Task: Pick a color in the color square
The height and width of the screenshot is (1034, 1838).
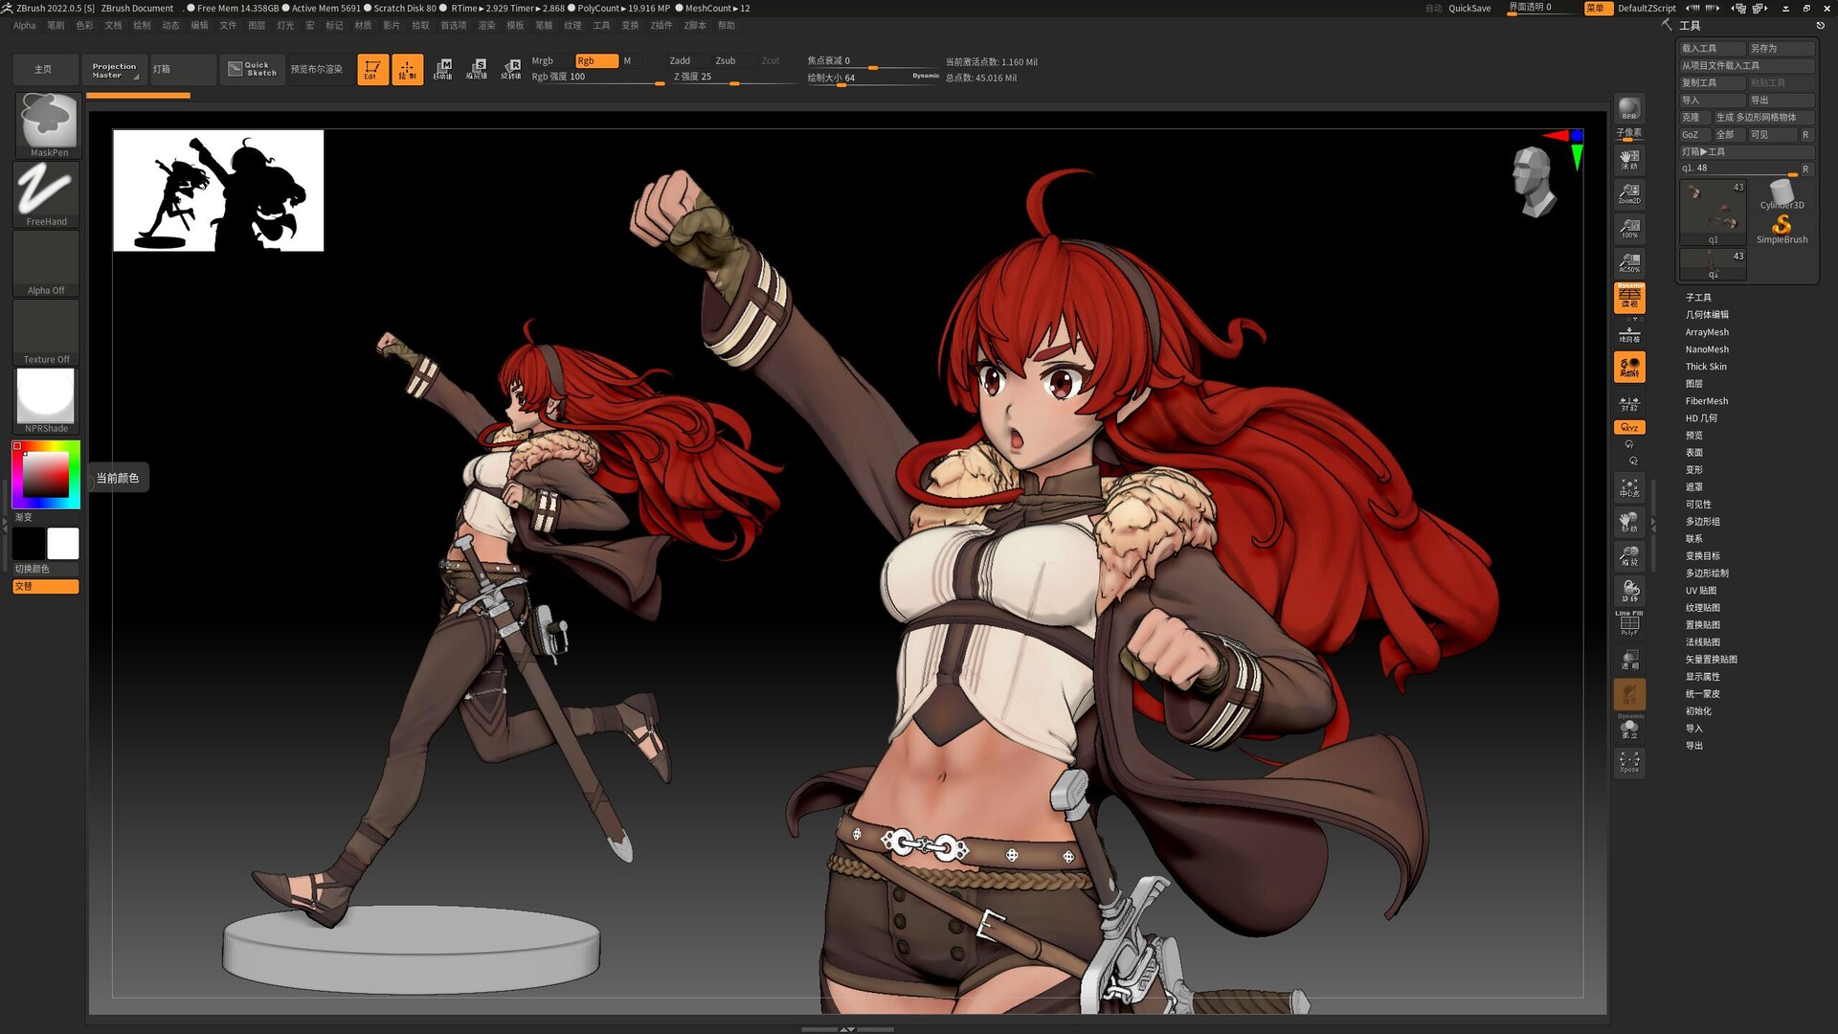Action: [x=46, y=474]
